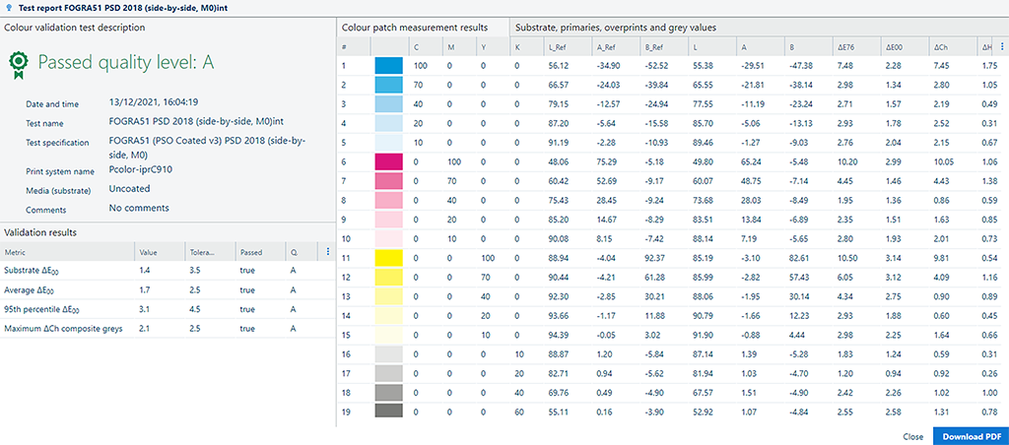Select the 100% magenta colour patch swatch
Viewport: 1009px width, 445px height.
coord(389,162)
